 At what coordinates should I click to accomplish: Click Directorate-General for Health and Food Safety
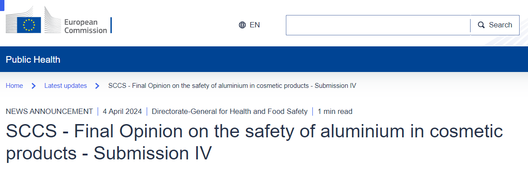click(x=230, y=111)
